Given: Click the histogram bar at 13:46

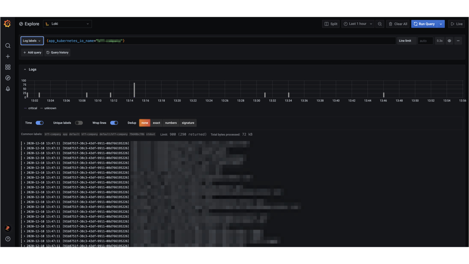Looking at the screenshot, I should 384,95.
